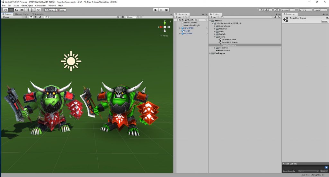329x177 pixels.
Task: Open the Gizmos dropdown
Action: point(131,17)
